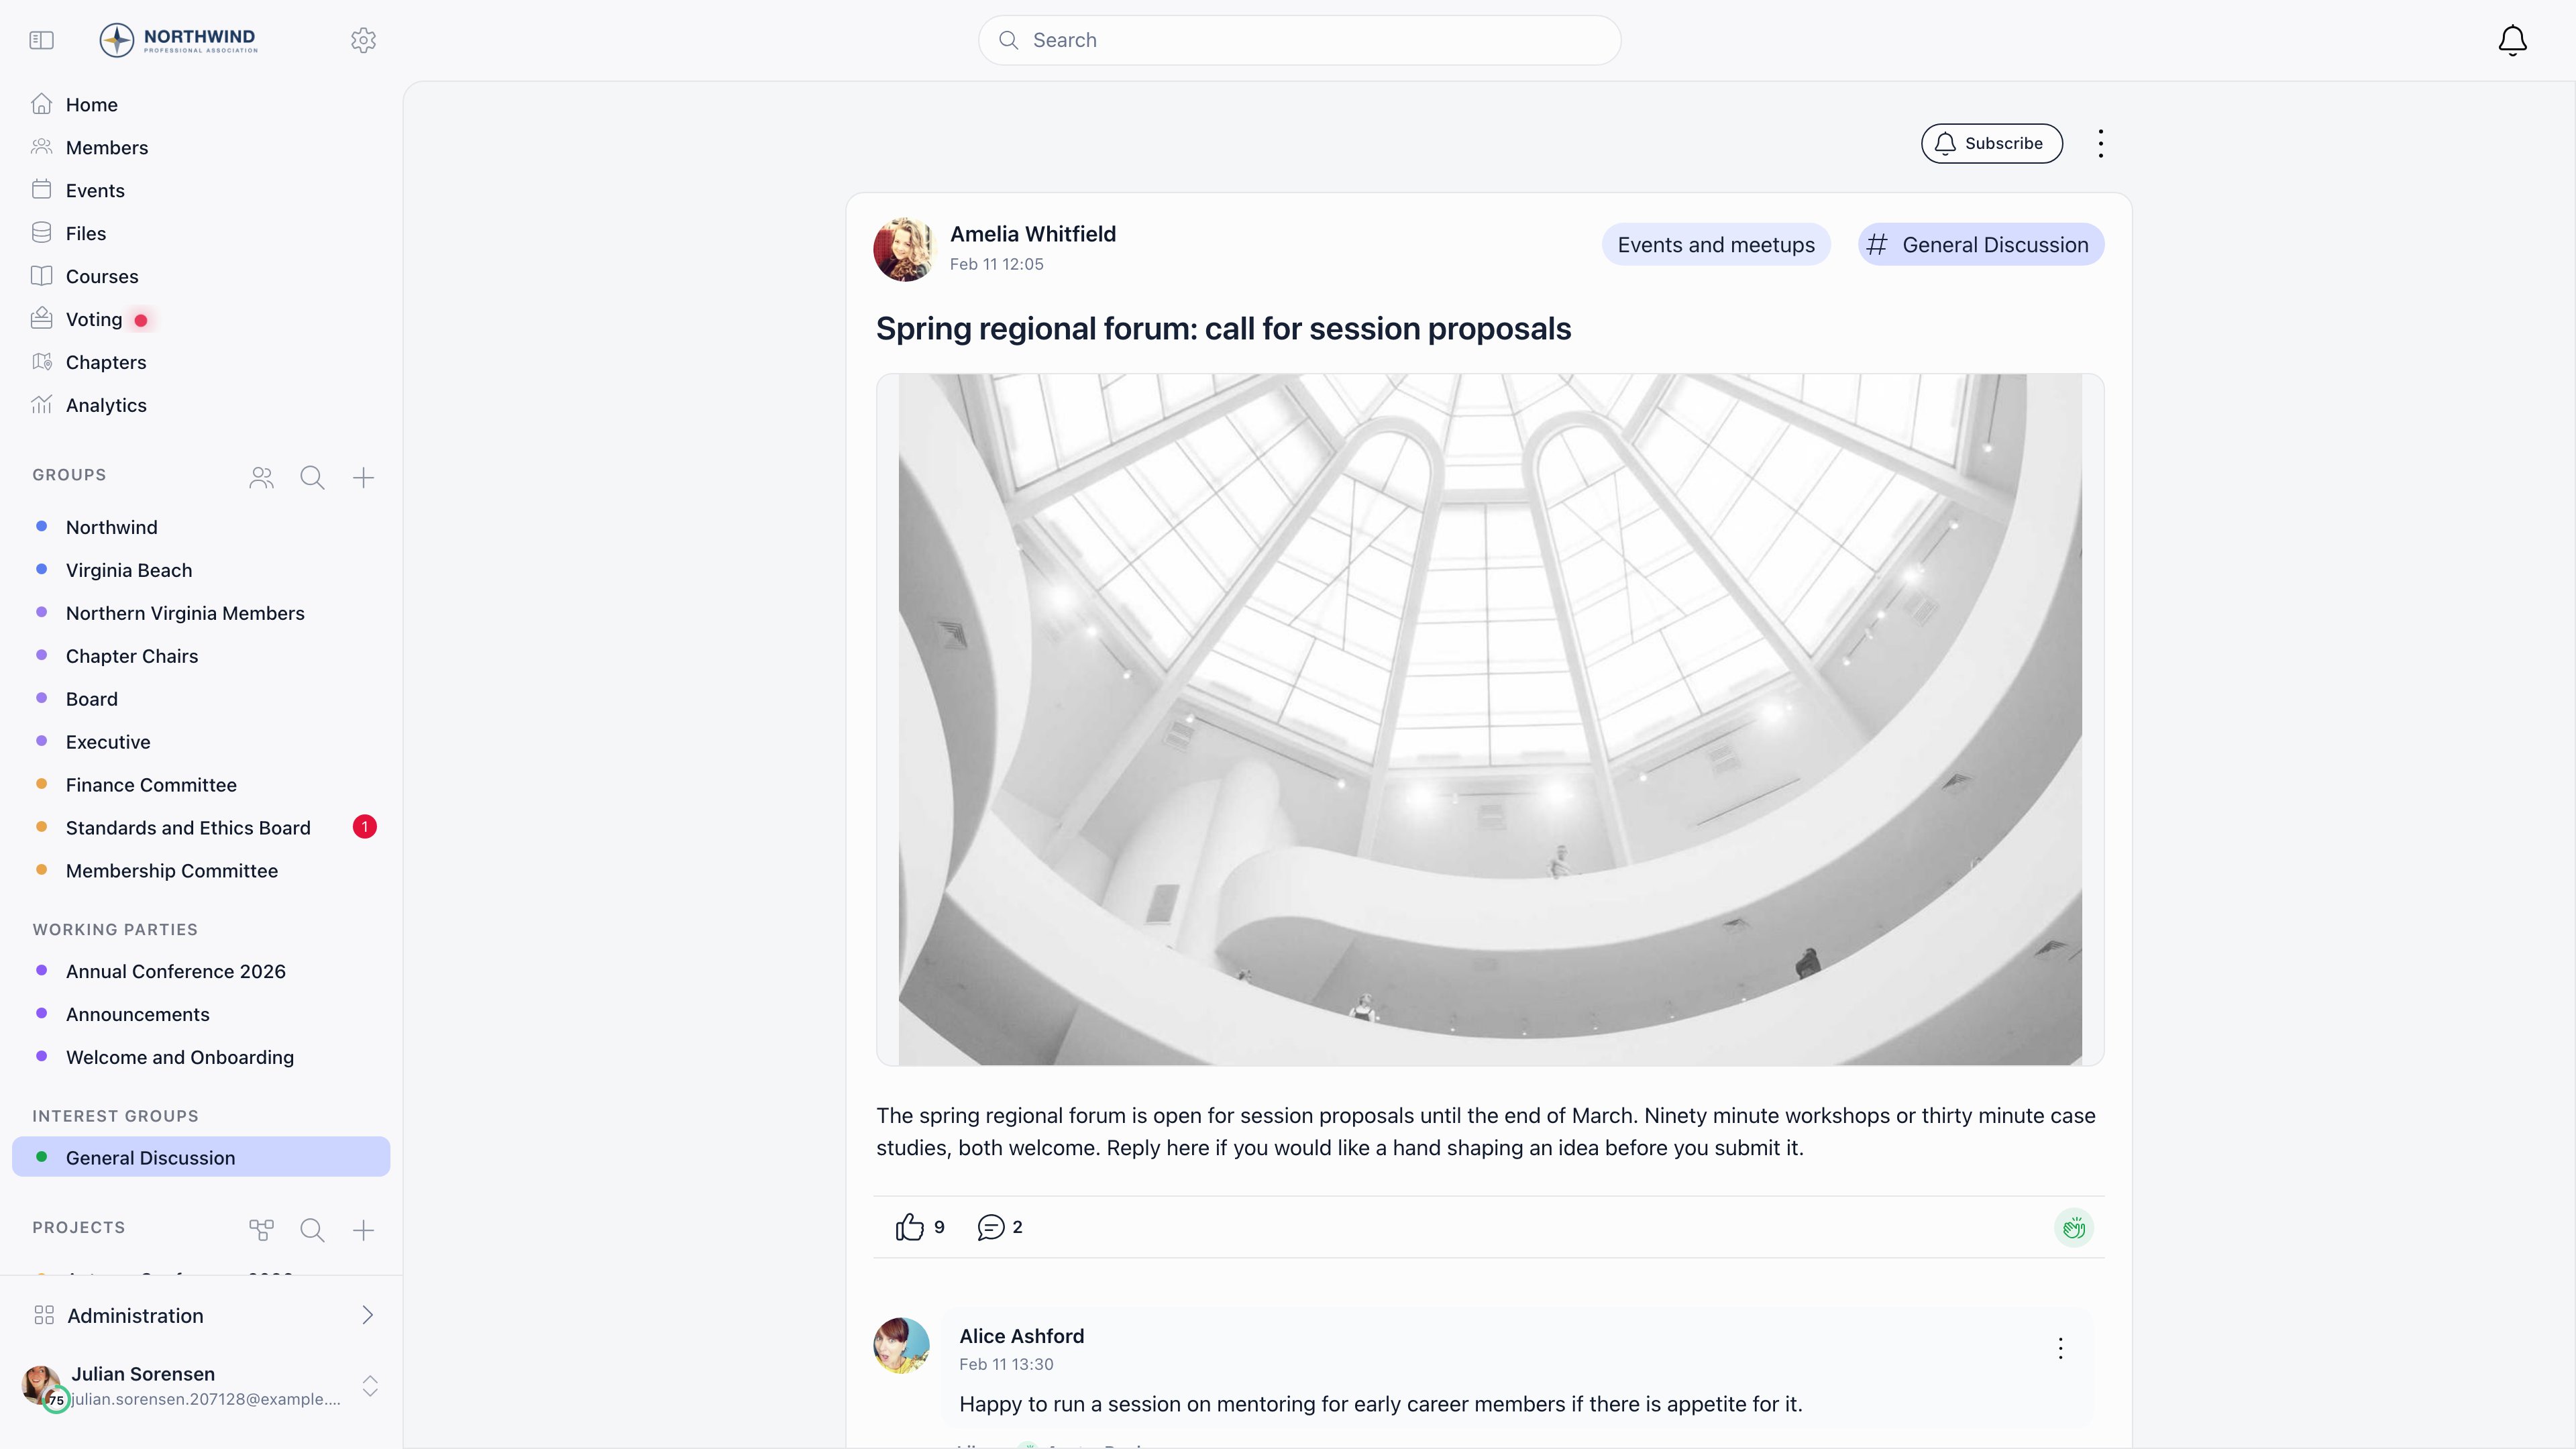Viewport: 2576px width, 1449px height.
Task: Open the projects hierarchy view icon
Action: click(x=261, y=1230)
